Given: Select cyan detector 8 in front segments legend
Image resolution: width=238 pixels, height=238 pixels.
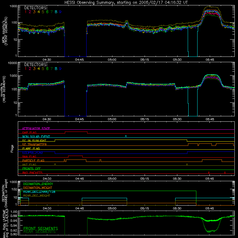Looking at the screenshot, I should (x=56, y=12).
